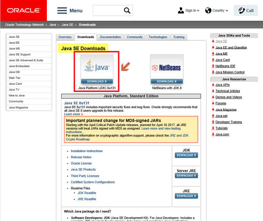Select the Downloads tab

coord(86,37)
